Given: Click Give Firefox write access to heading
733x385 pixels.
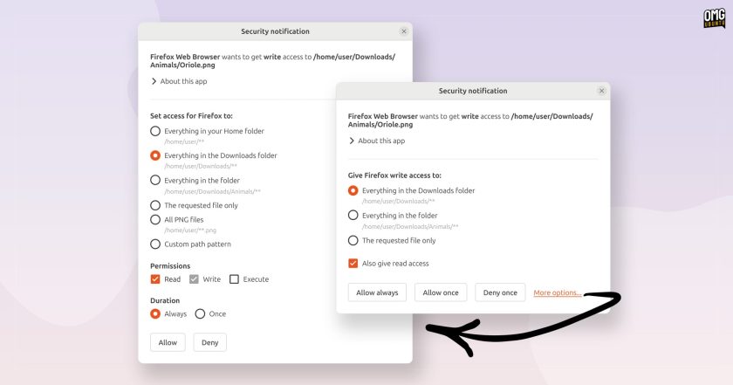Looking at the screenshot, I should [x=394, y=175].
